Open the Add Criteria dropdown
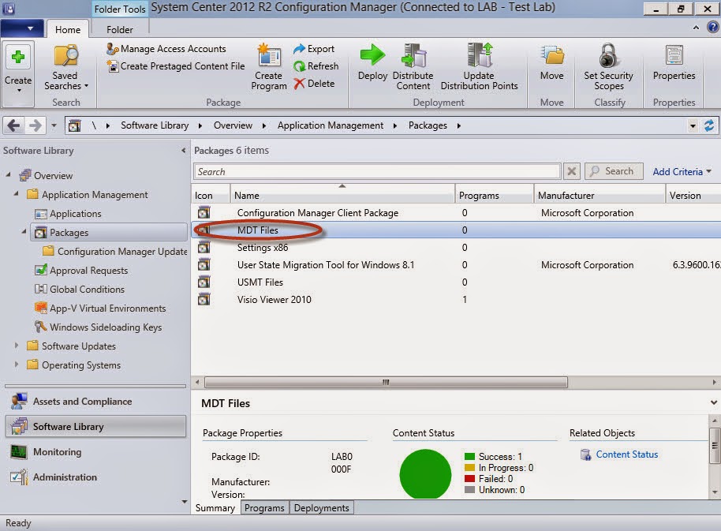Screen dimensions: 721x531 pos(680,171)
